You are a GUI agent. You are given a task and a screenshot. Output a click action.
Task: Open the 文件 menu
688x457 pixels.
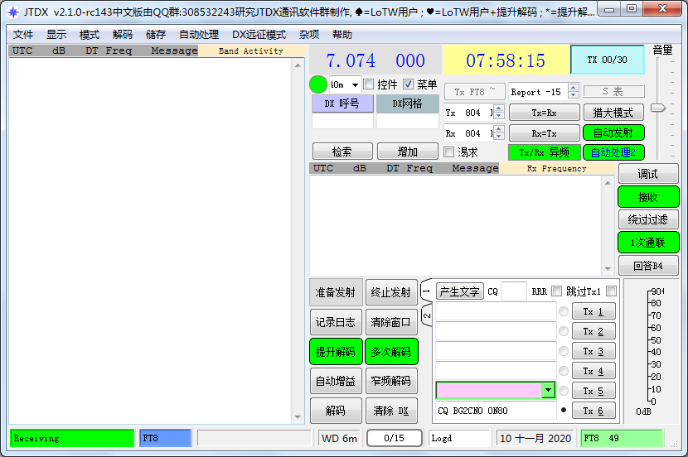[23, 35]
